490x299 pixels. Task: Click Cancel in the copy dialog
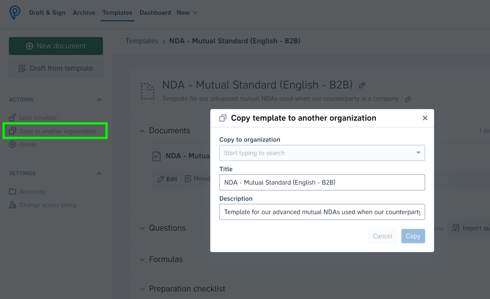tap(382, 236)
